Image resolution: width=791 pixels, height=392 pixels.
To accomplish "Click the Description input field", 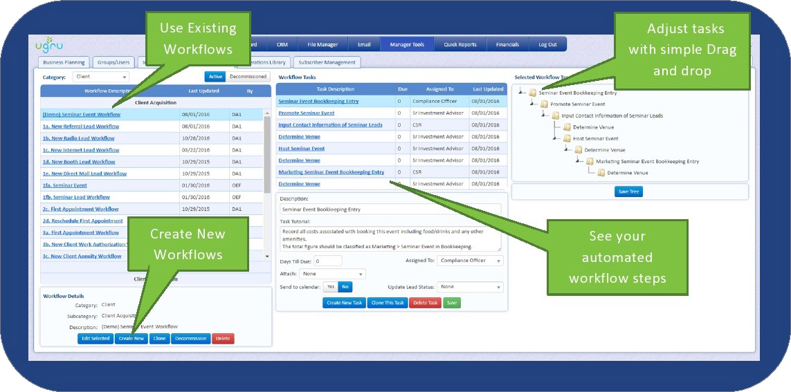I will pos(390,209).
